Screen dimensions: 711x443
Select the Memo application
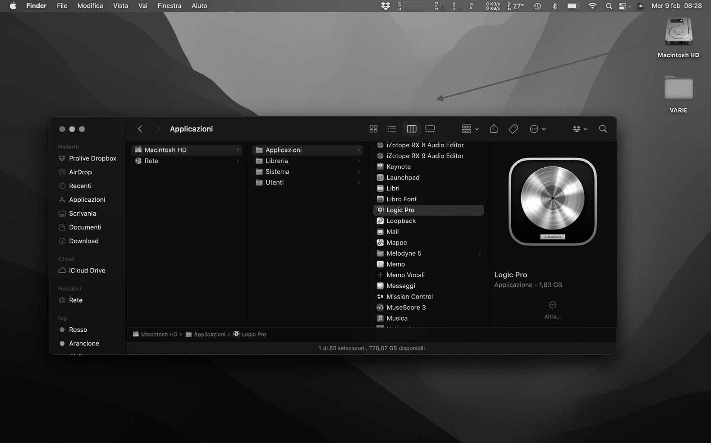pos(428,264)
